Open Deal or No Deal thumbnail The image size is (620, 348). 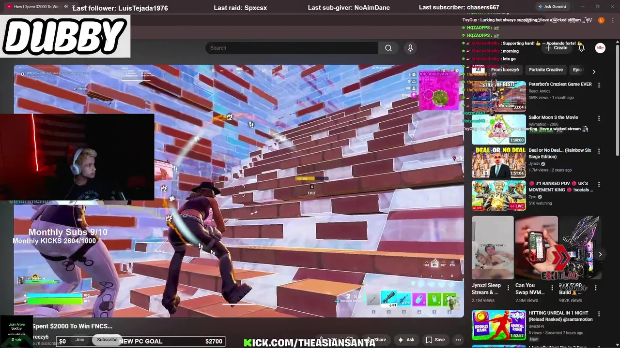point(498,162)
